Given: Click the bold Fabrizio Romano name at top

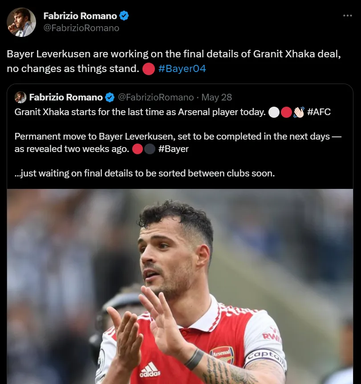Looking at the screenshot, I should (x=80, y=16).
